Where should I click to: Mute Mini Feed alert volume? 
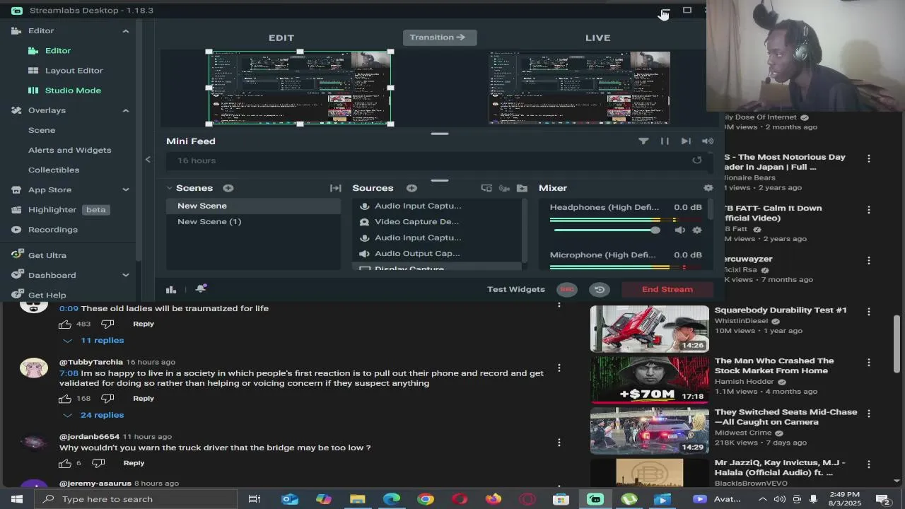point(708,141)
